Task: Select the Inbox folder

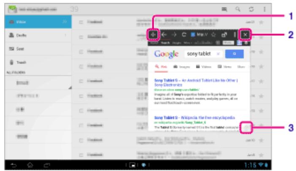Action: click(38, 22)
